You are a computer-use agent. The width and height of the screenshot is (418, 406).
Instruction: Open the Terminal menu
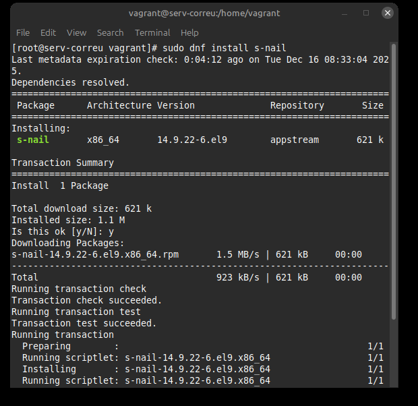tap(152, 32)
